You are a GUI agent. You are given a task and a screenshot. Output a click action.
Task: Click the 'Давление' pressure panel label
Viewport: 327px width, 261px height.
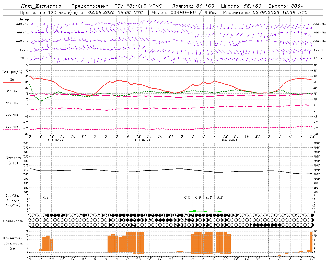[13, 158]
